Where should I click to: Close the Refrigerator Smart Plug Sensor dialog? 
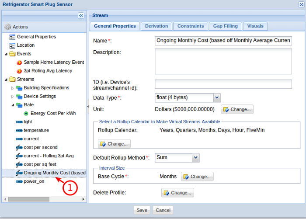[300, 4]
